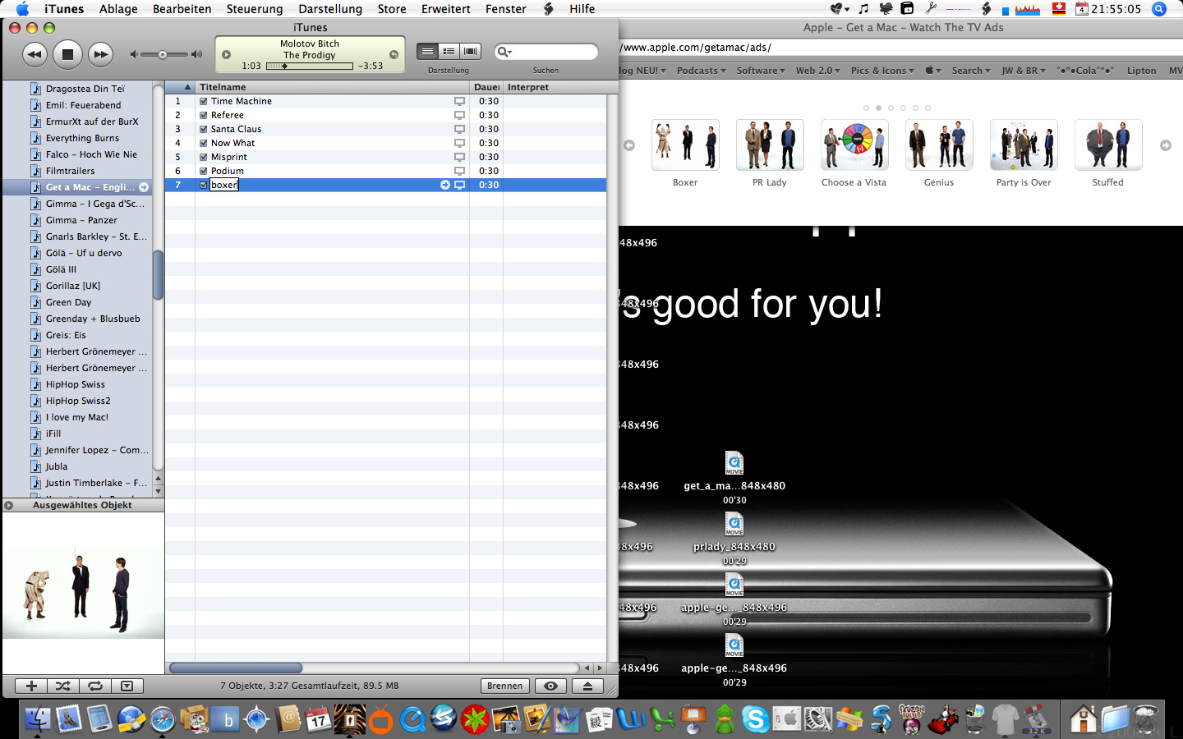The image size is (1183, 739).
Task: Adjust the iTunes volume slider
Action: [x=163, y=55]
